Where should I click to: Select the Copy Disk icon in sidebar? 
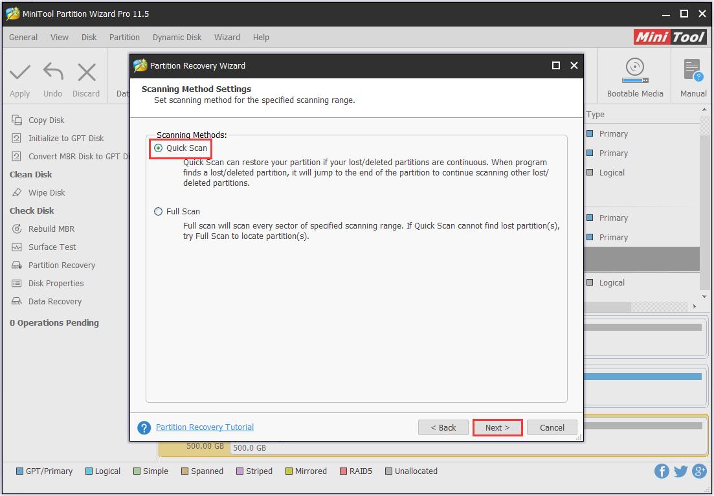coord(17,120)
